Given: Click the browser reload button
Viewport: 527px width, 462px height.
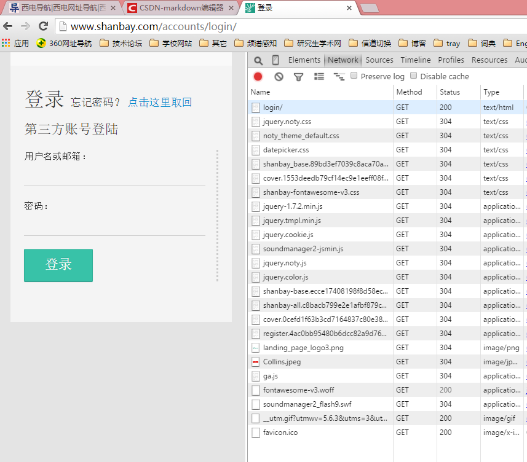Looking at the screenshot, I should pyautogui.click(x=43, y=26).
